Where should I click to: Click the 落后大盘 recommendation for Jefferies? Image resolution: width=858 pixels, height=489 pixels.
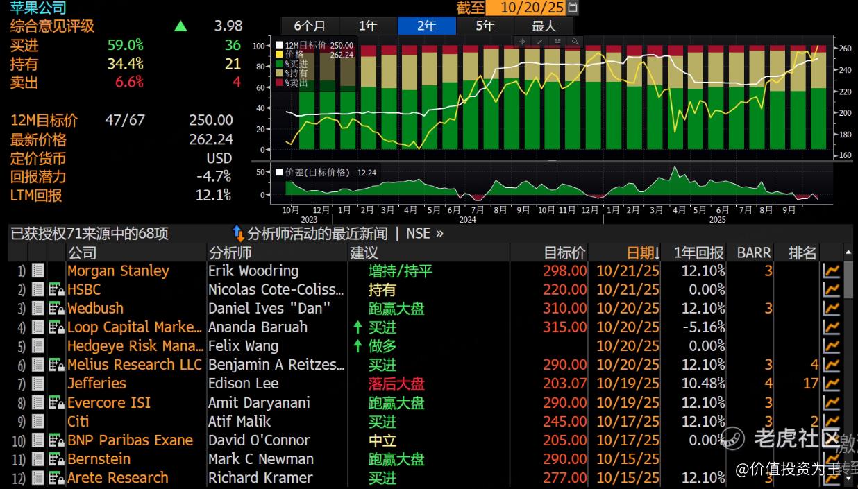point(396,383)
